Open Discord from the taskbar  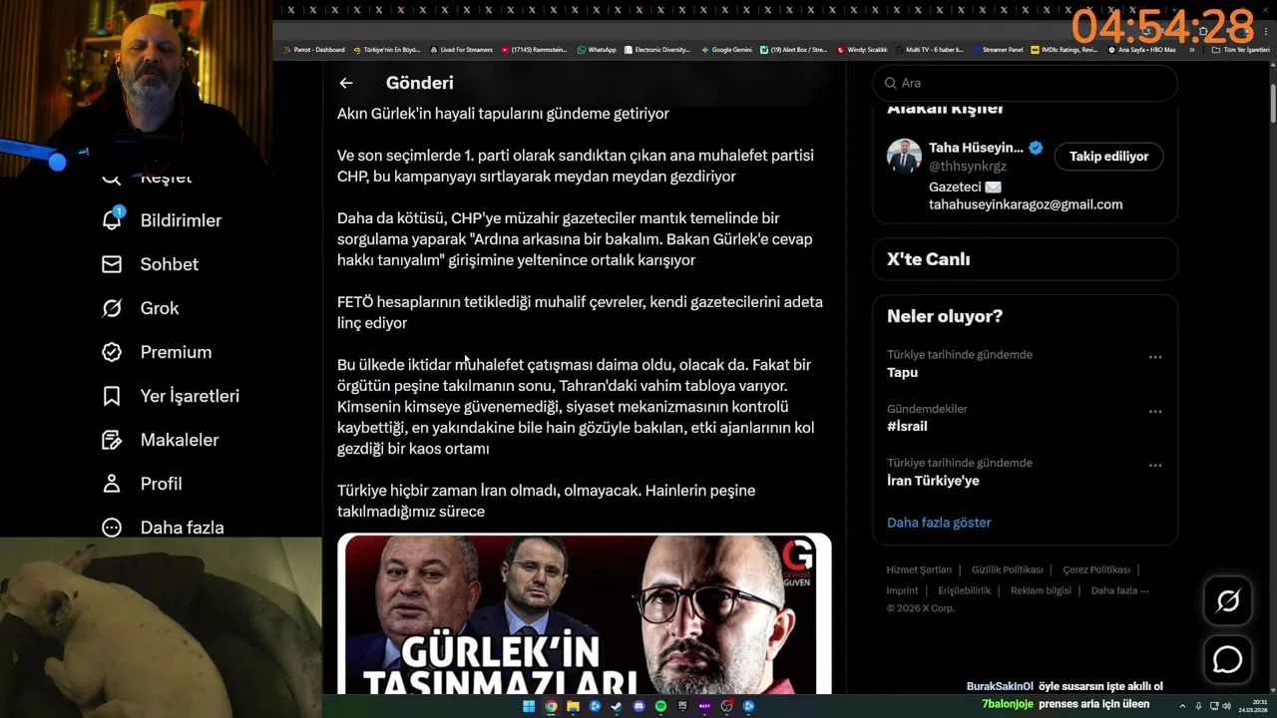pos(638,706)
